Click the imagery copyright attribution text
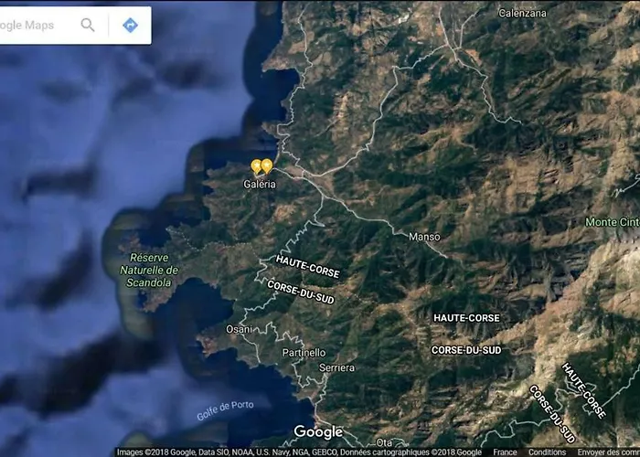Viewport: 640px width, 457px height. [299, 452]
